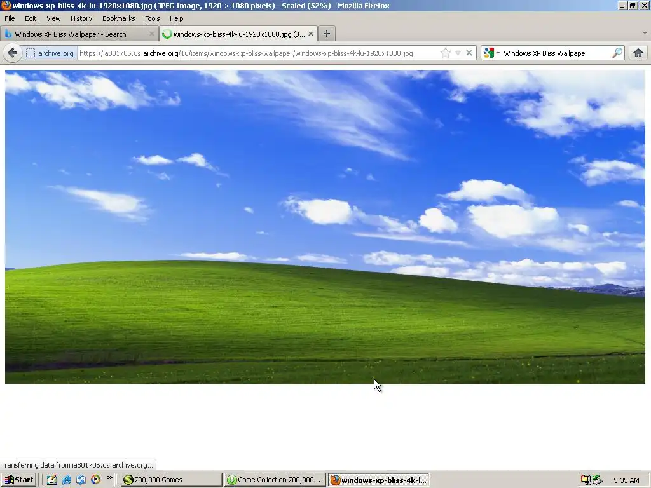Launch Windows Media Player from quick launch

(95, 480)
